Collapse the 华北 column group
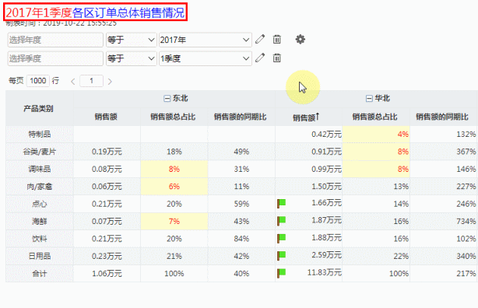The image size is (478, 308). pos(369,99)
